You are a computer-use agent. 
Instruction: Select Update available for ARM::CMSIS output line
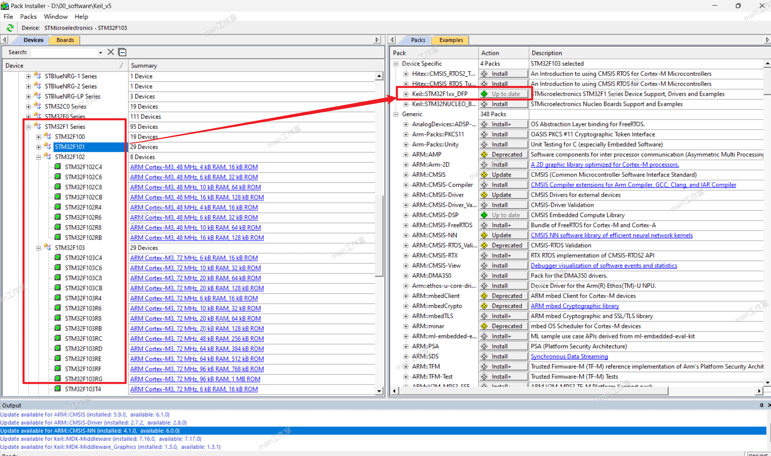85,414
